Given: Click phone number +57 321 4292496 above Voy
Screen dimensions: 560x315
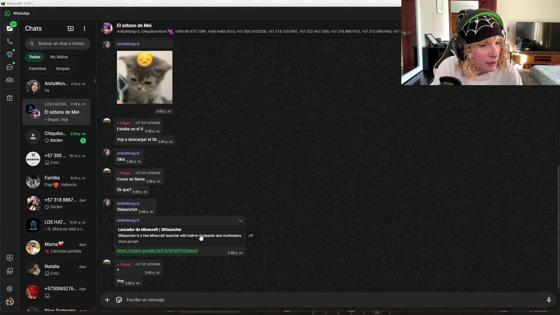Looking at the screenshot, I should point(147,264).
